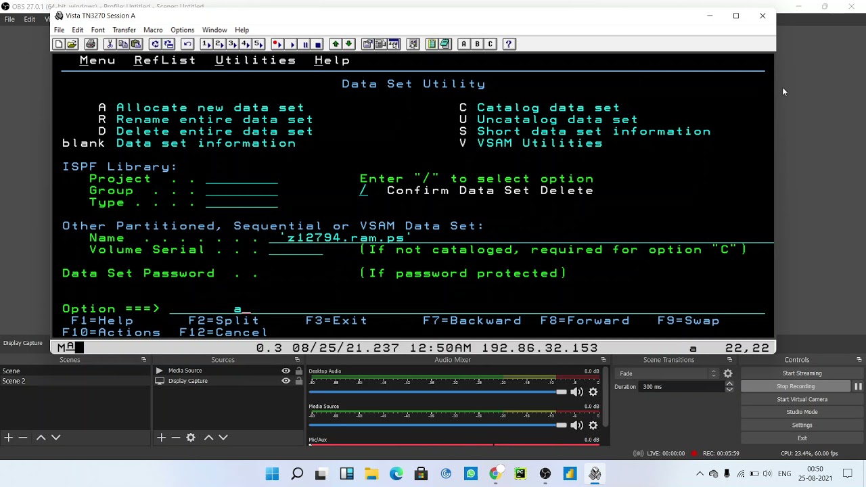Image resolution: width=866 pixels, height=487 pixels.
Task: Open the Options menu in Vista TN3270
Action: (x=183, y=30)
